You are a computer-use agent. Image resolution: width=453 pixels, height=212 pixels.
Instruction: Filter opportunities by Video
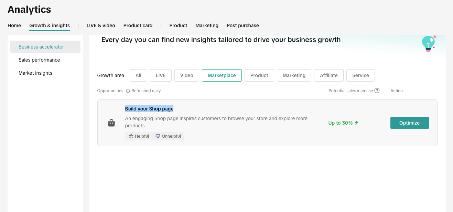187,75
